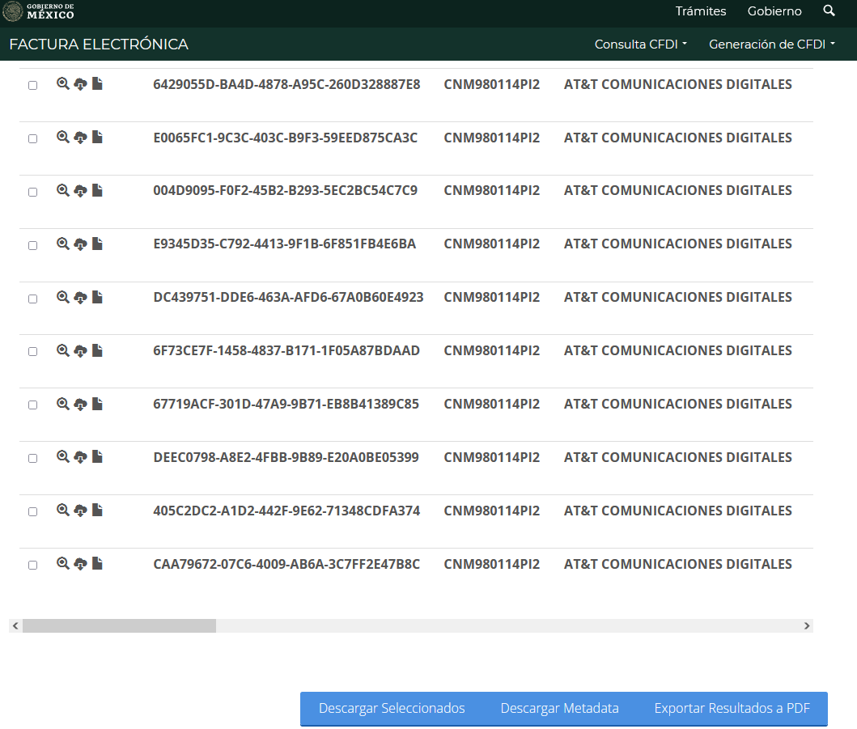The image size is (857, 729).
Task: Click the magnifier for row E0065FC1-9C3C-403C-B9F3-59EED875CA3C
Action: tap(63, 138)
